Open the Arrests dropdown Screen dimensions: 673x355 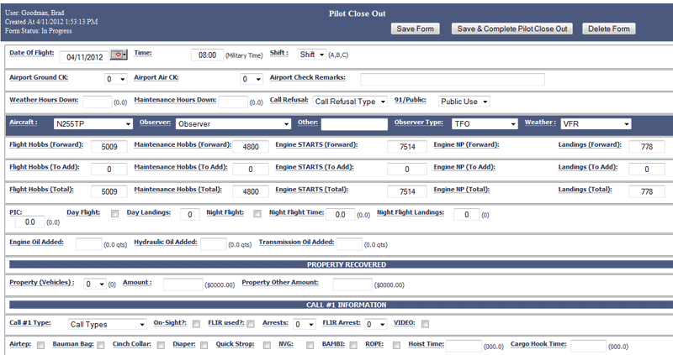click(x=305, y=324)
